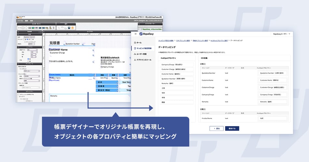309x162 pixels.
Task: Click the floppy disk save icon
Action: tap(69, 28)
